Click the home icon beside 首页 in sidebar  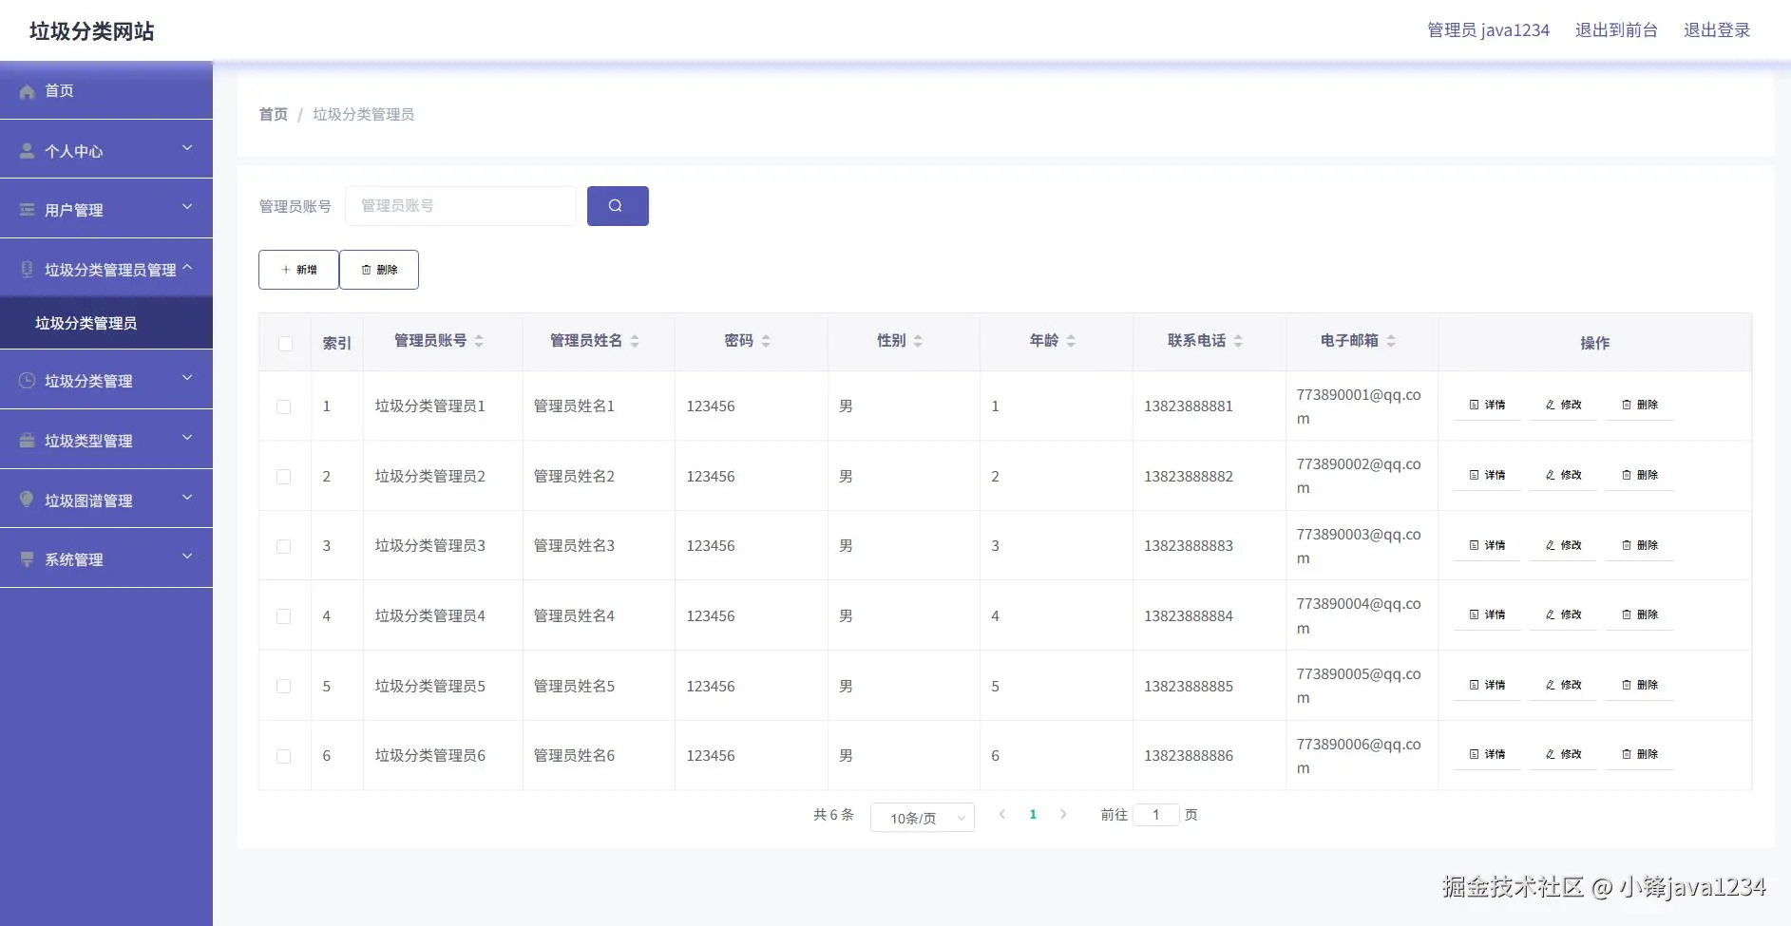coord(28,91)
